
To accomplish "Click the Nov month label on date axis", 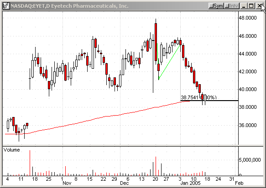I will 67,183.
